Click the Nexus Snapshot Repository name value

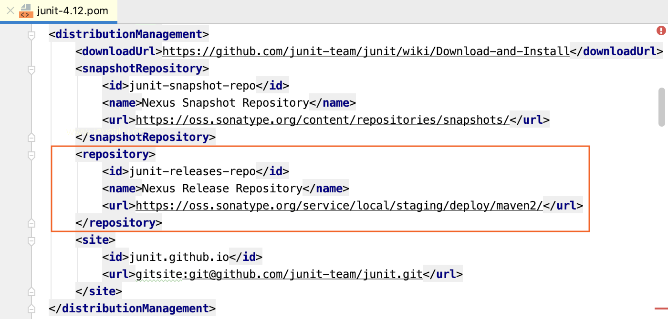click(226, 103)
